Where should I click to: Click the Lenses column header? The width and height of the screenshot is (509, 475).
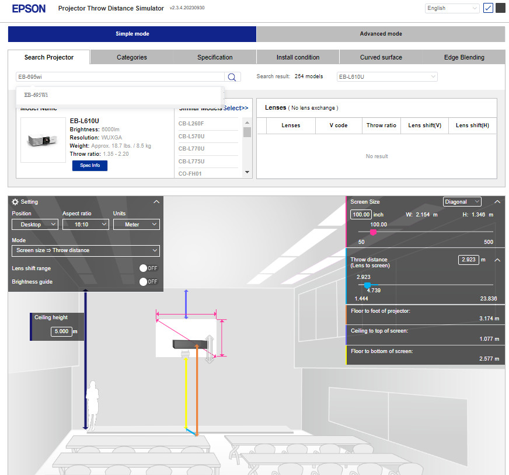point(291,125)
